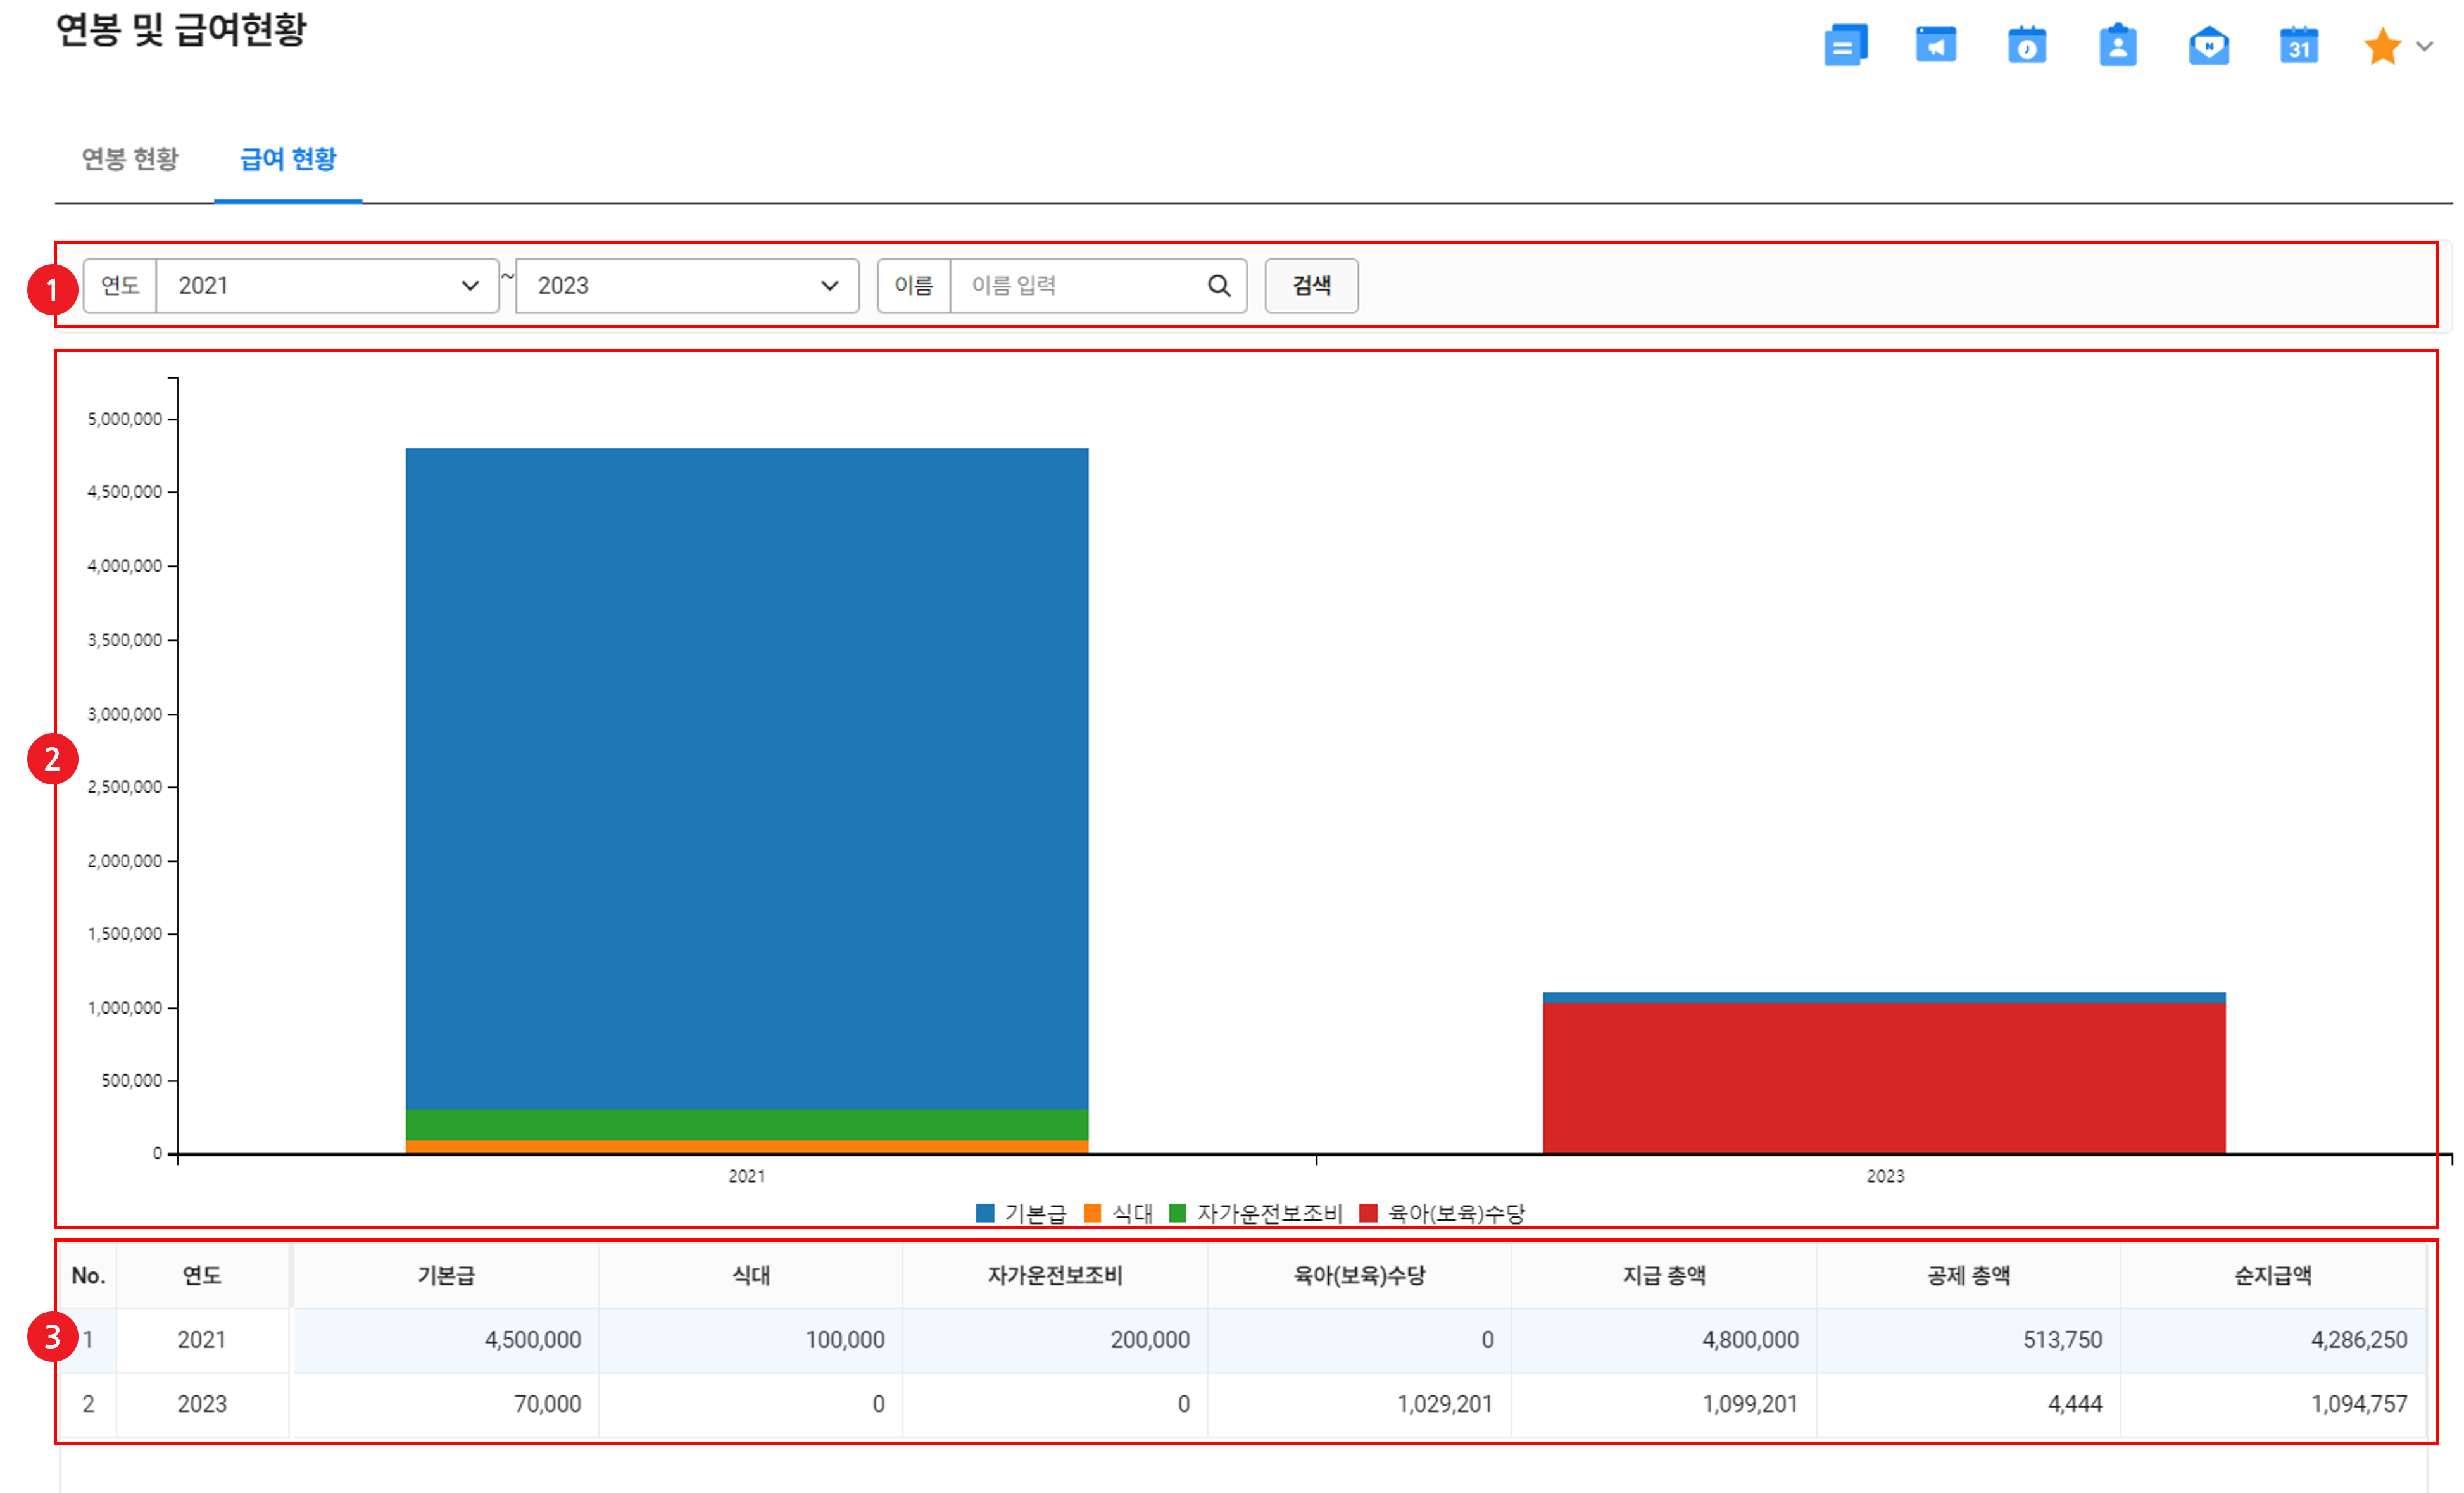This screenshot has height=1493, width=2464.
Task: Sort by the 지급 총액 column header
Action: (1664, 1275)
